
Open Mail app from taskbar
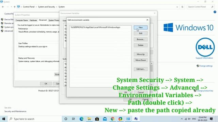pos(105,119)
